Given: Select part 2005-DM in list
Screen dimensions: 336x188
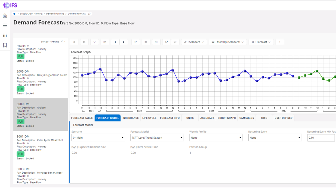Looking at the screenshot, I should [x=41, y=82].
